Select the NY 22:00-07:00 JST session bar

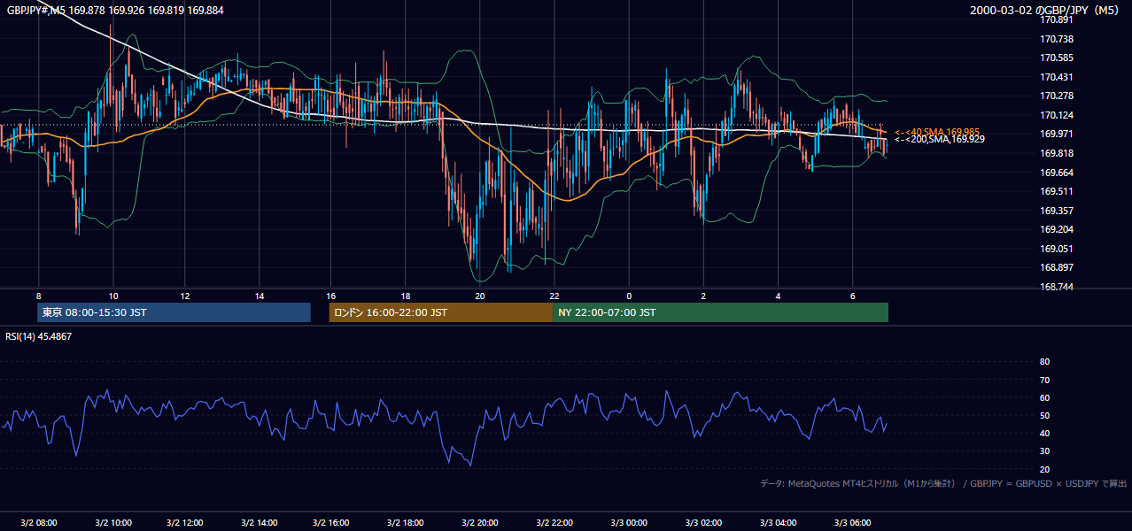[x=720, y=312]
